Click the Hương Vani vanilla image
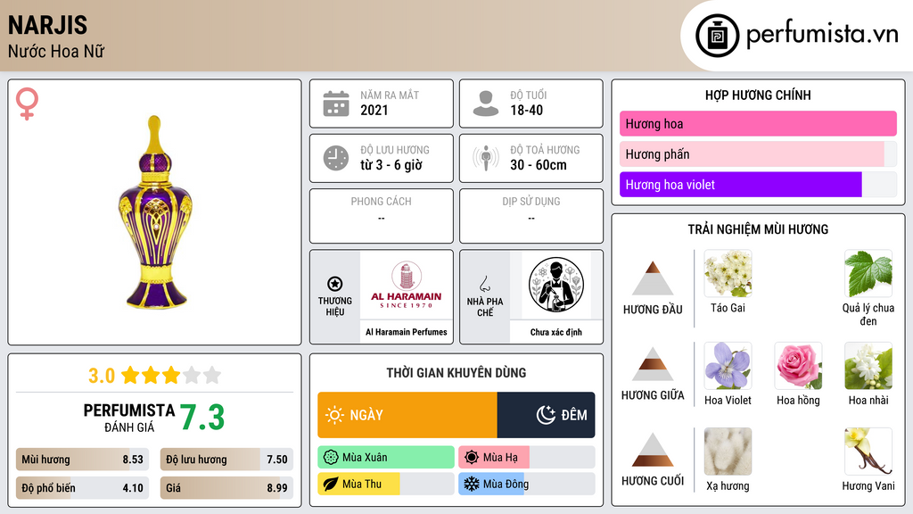 click(x=868, y=452)
